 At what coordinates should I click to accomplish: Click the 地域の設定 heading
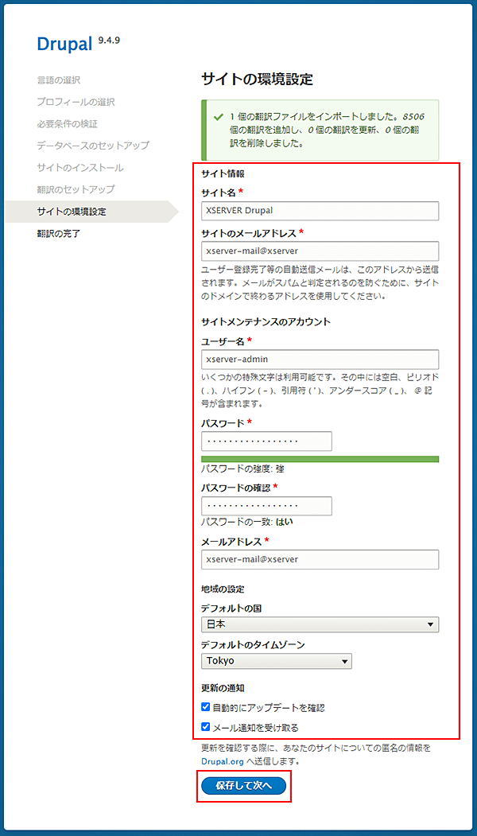[x=223, y=589]
